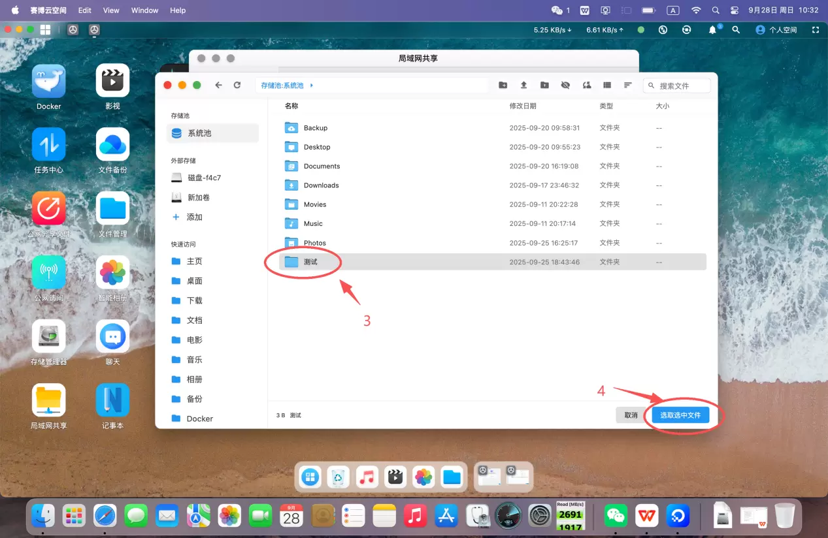828x538 pixels.
Task: Toggle list view layout icon
Action: [x=607, y=86]
